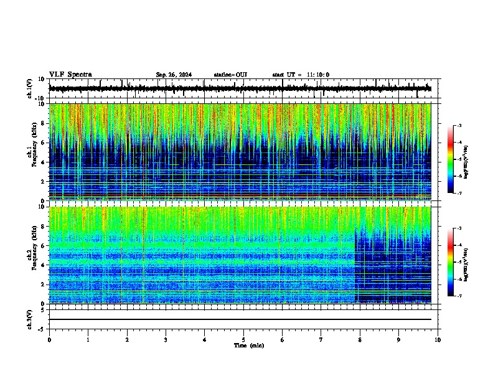Click the "5" tick on the time axis
This screenshot has height=381, width=493.
[243, 340]
